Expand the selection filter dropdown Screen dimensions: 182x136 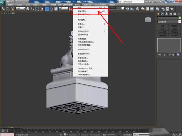tap(21, 8)
